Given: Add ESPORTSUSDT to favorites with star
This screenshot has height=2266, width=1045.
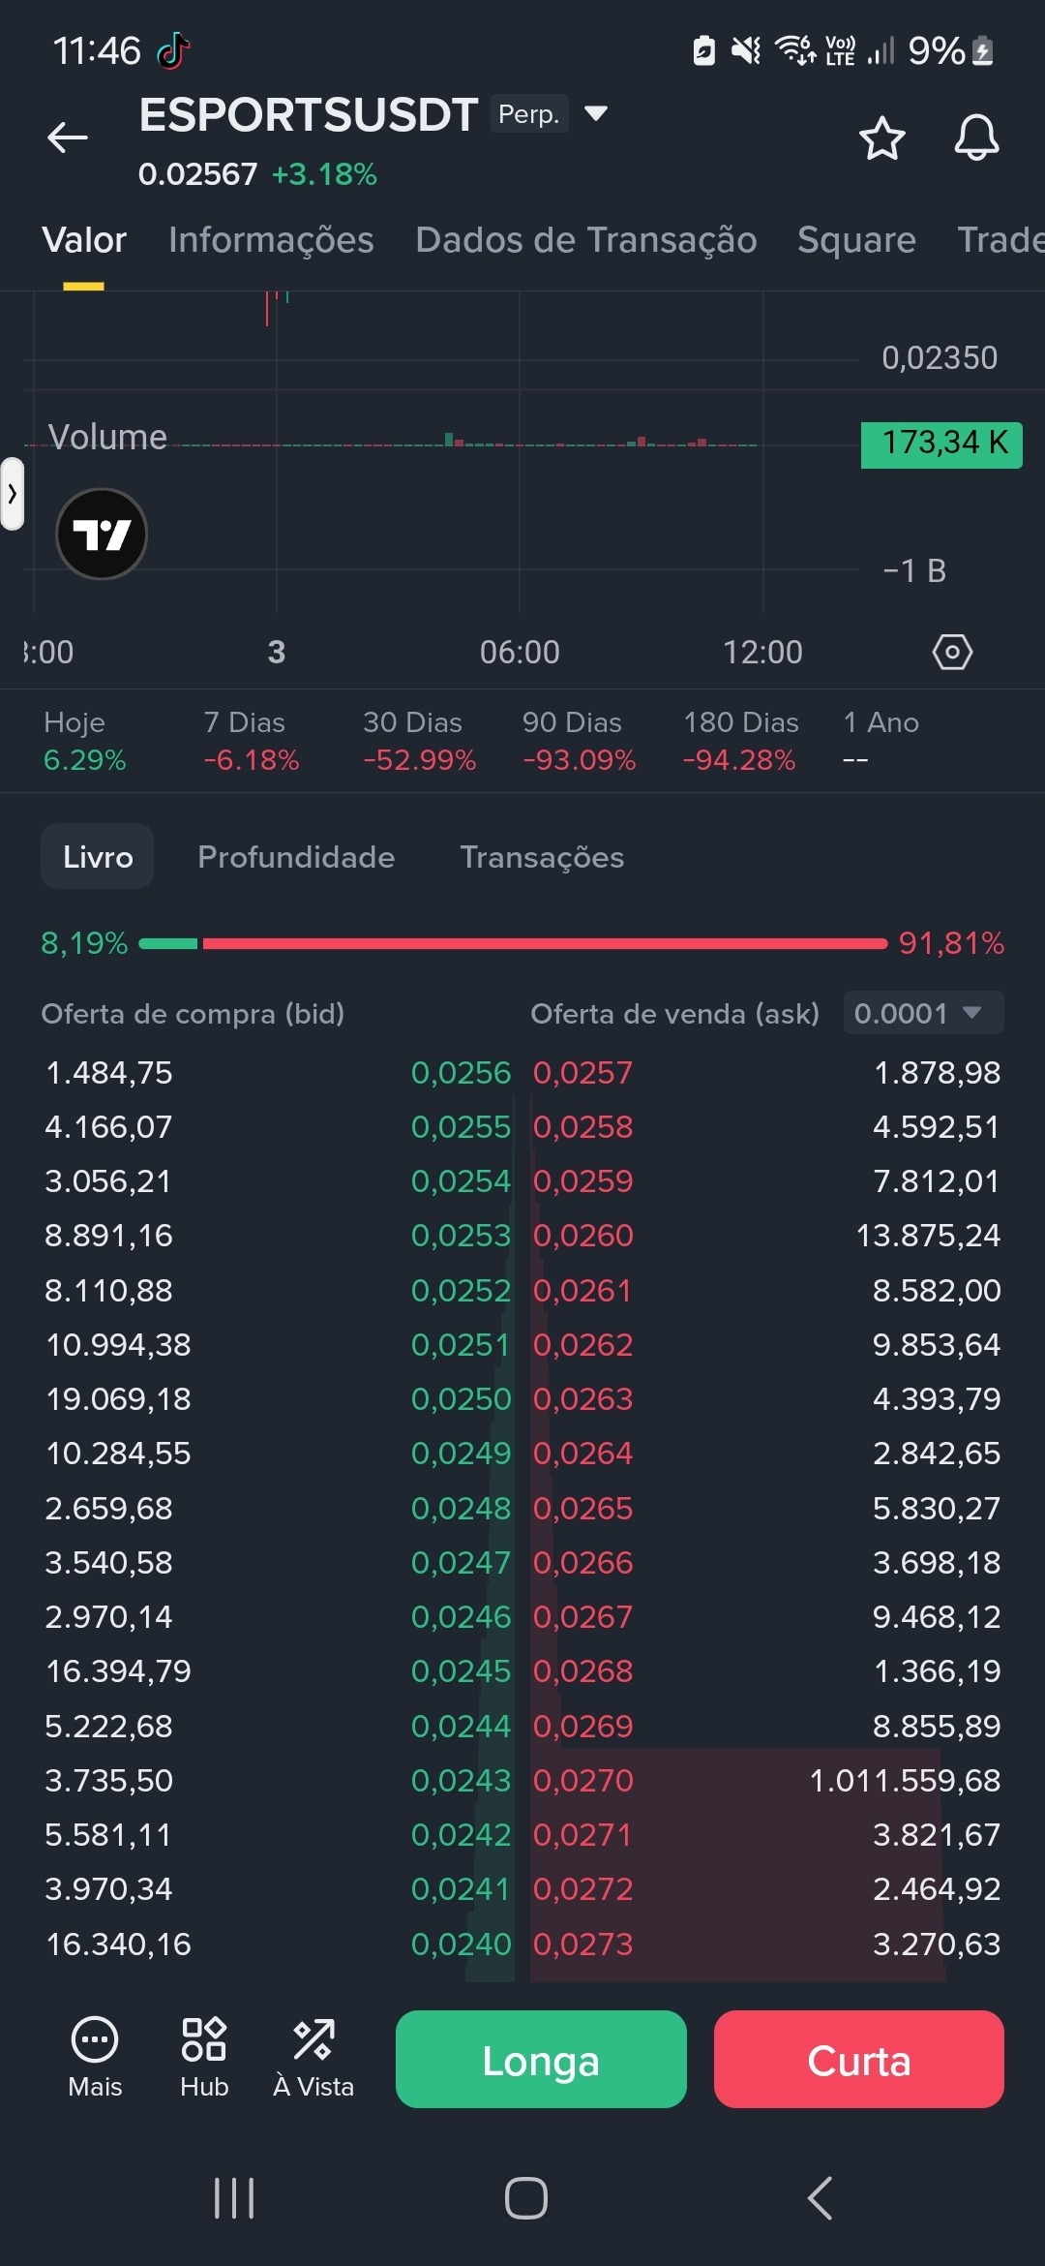Looking at the screenshot, I should point(882,138).
